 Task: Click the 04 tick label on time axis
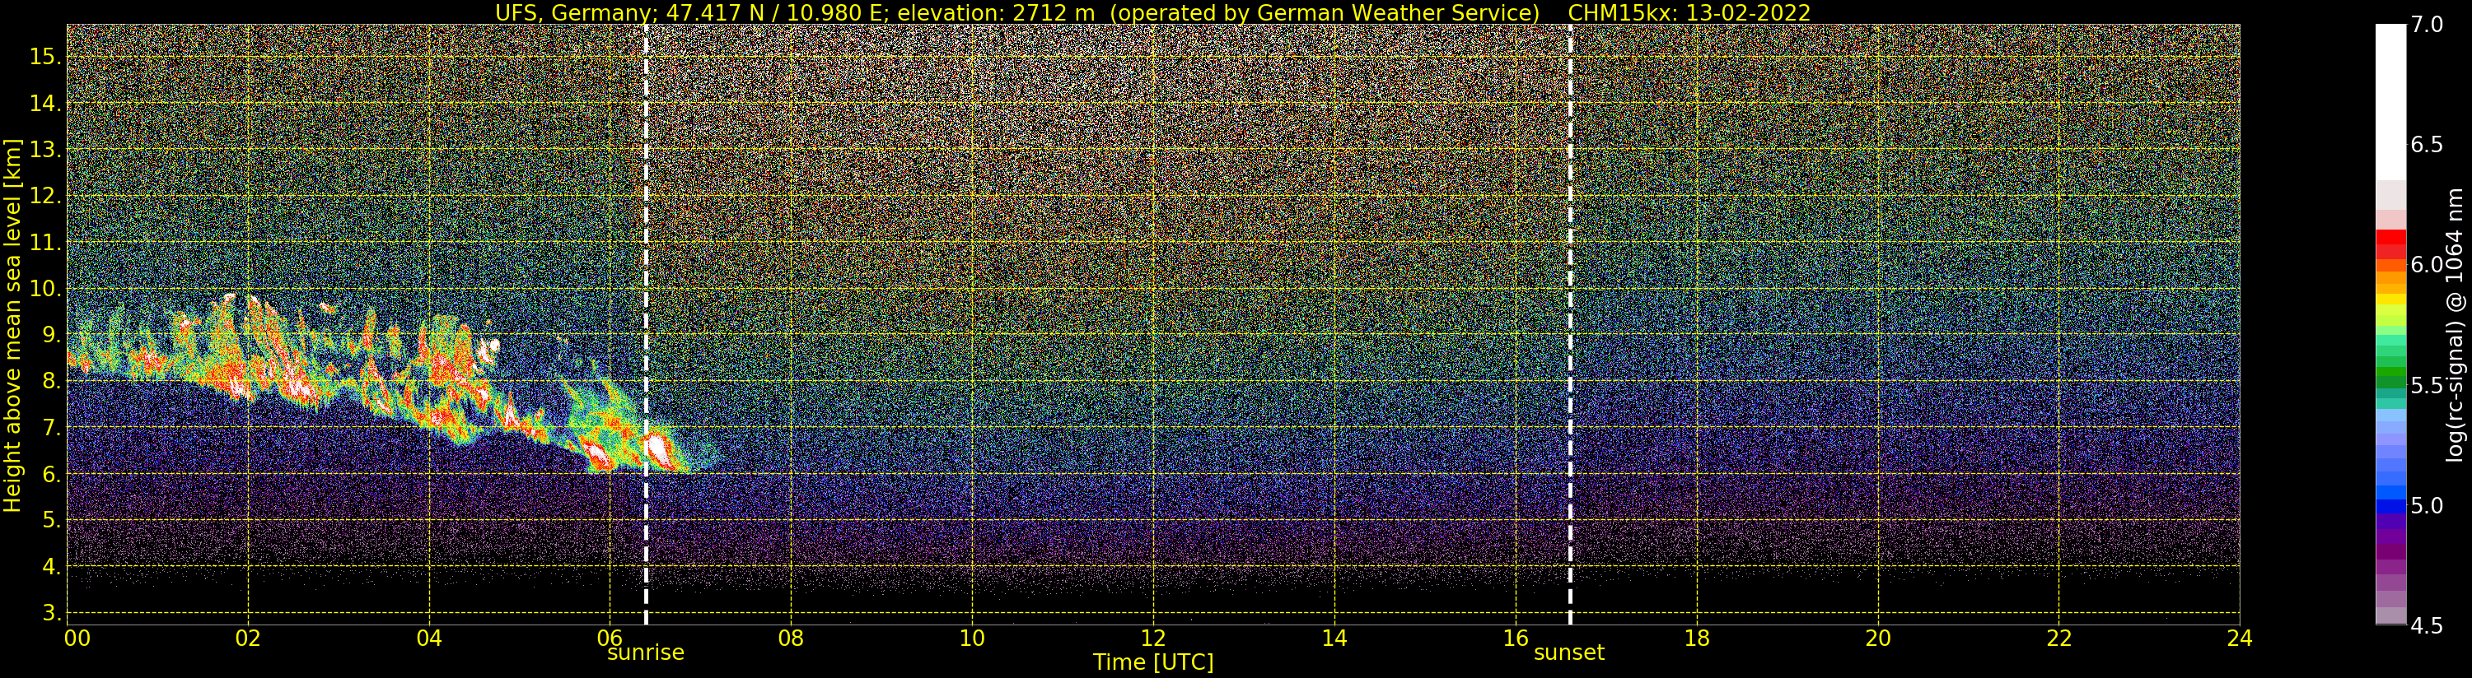pyautogui.click(x=430, y=639)
